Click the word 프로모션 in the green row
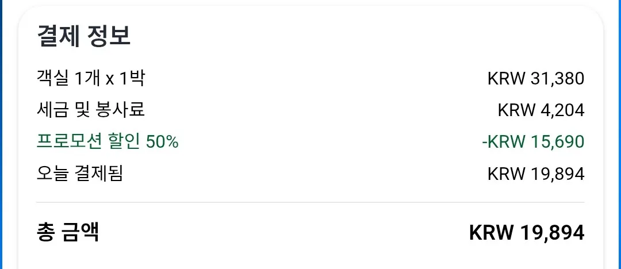The image size is (621, 269). 70,141
